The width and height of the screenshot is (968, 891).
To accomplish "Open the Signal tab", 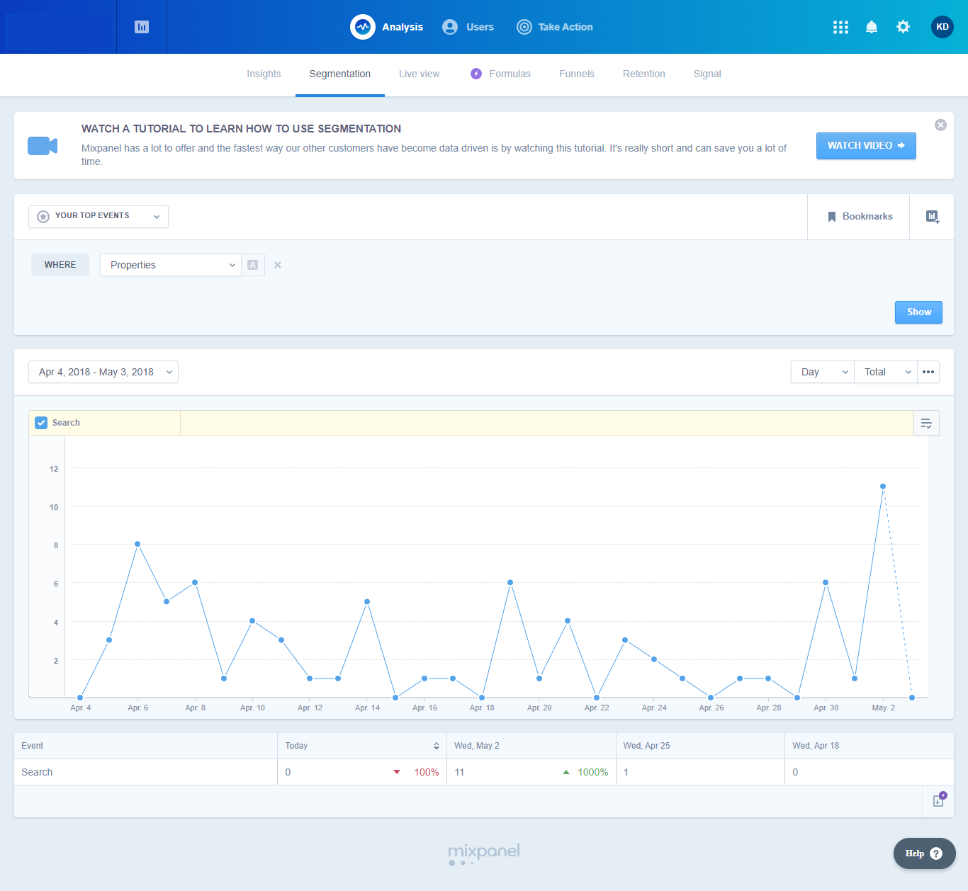I will 707,74.
